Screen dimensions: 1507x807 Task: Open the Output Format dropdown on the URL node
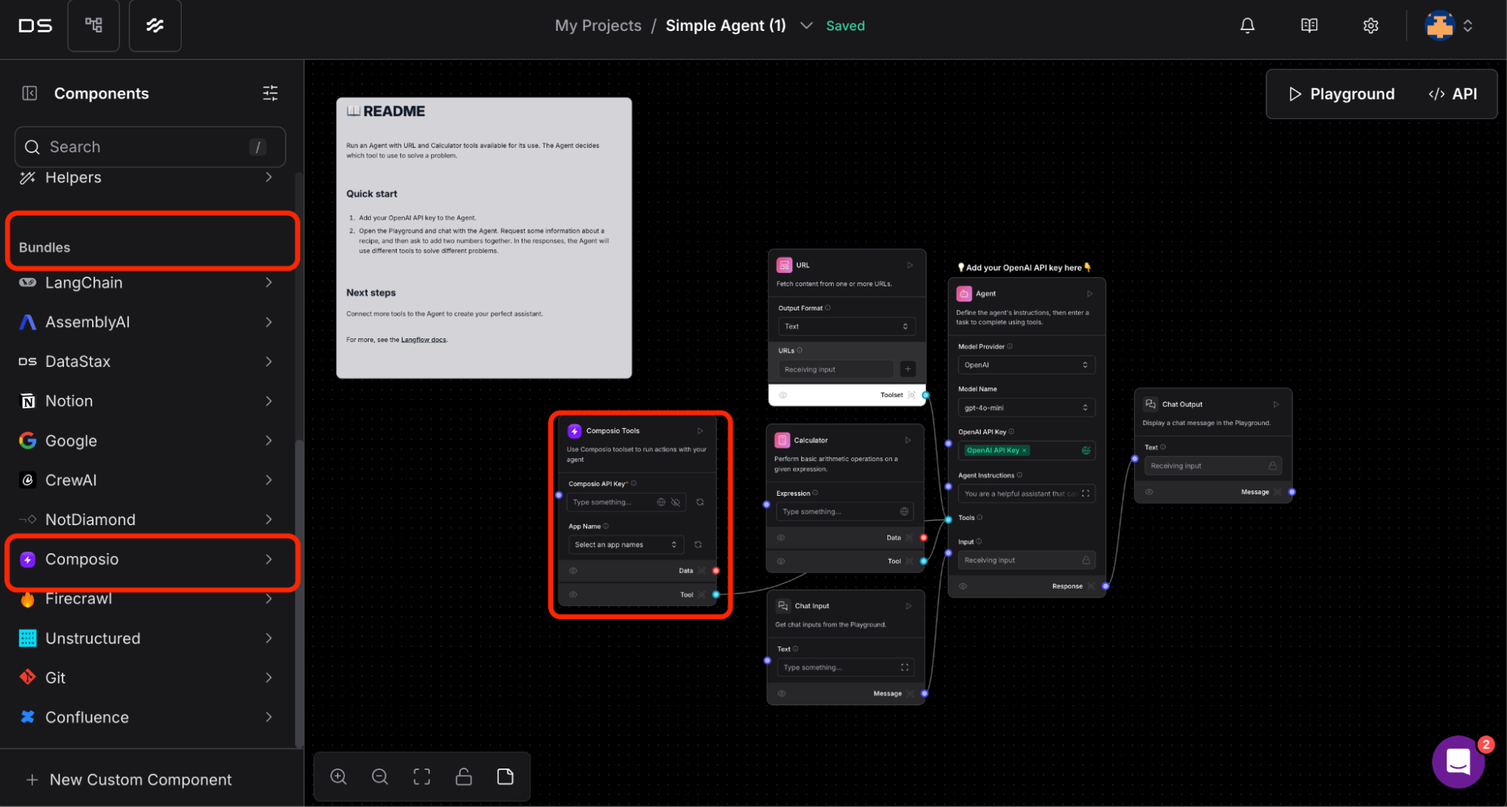(845, 326)
